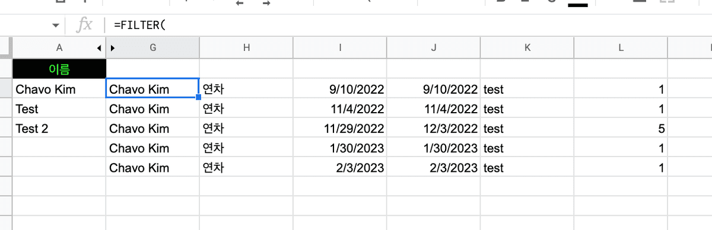Open the name box dropdown arrow
712x230 pixels.
click(56, 25)
